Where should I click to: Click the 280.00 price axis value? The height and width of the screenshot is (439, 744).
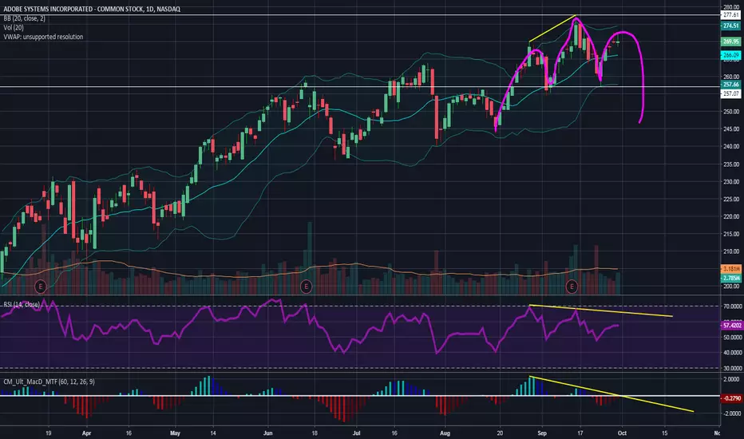coord(731,6)
